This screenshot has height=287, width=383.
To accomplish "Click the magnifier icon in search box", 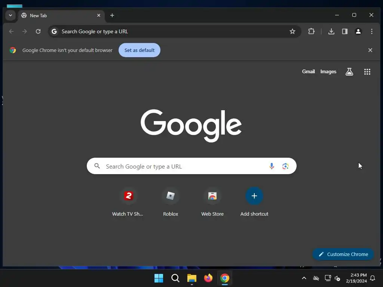I will coord(97,166).
